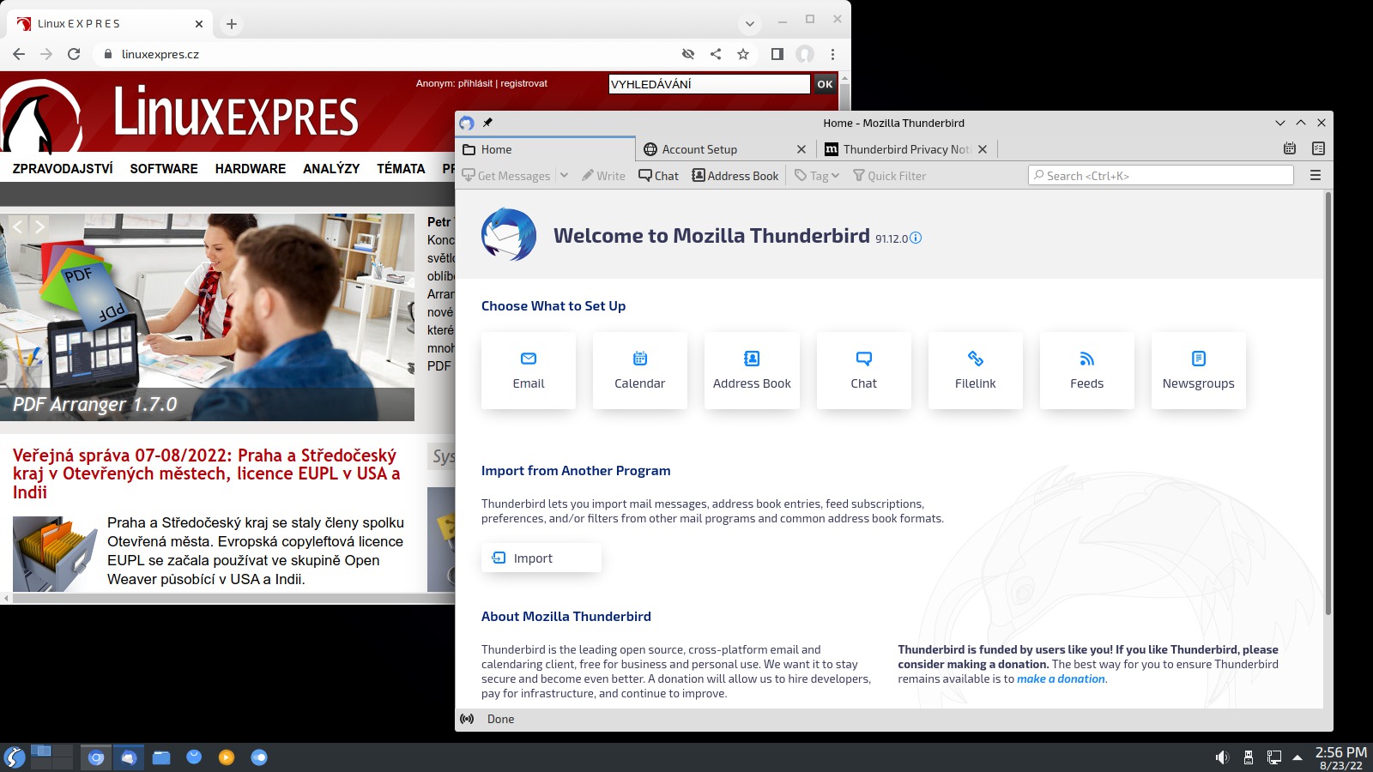Switch to Account Setup tab

point(726,149)
